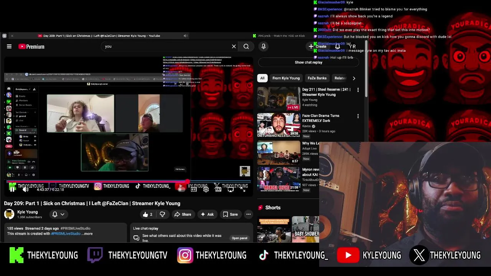The image size is (491, 276).
Task: Open the Faze Clan Drama thumbnail
Action: click(x=279, y=125)
